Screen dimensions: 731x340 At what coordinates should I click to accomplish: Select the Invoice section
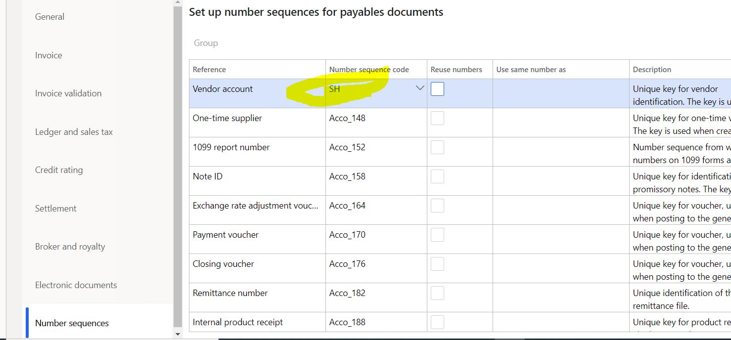48,55
